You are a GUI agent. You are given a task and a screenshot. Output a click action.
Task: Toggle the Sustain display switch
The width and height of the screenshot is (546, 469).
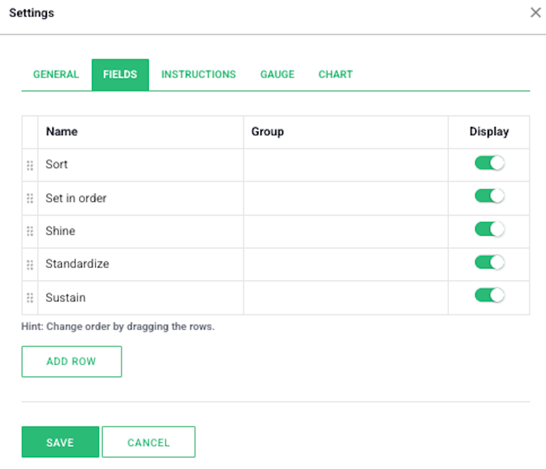(489, 295)
